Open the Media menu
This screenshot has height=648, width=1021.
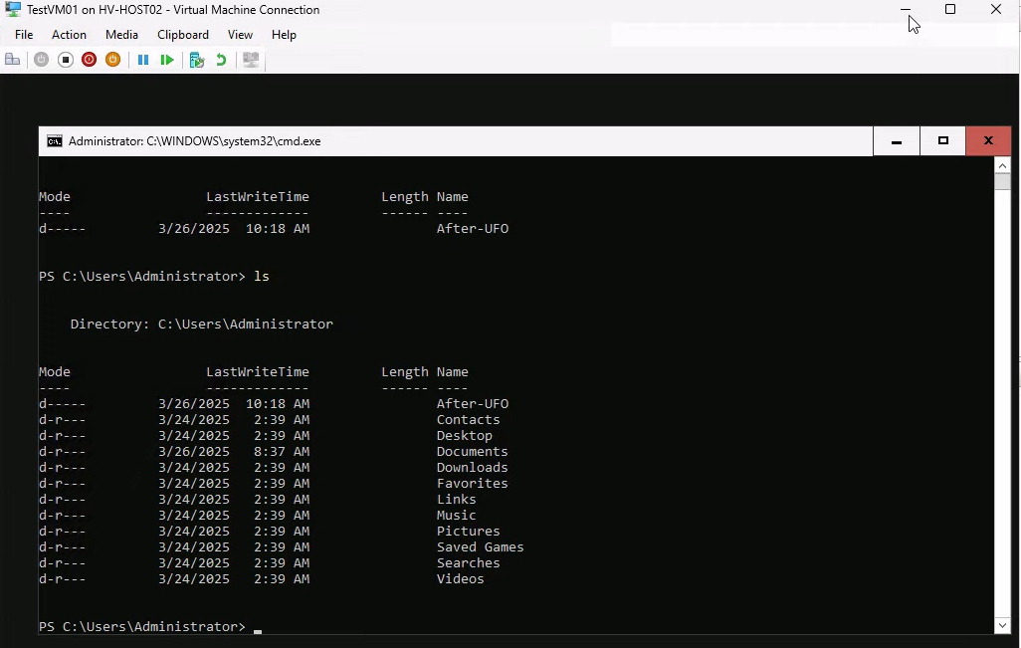coord(121,35)
